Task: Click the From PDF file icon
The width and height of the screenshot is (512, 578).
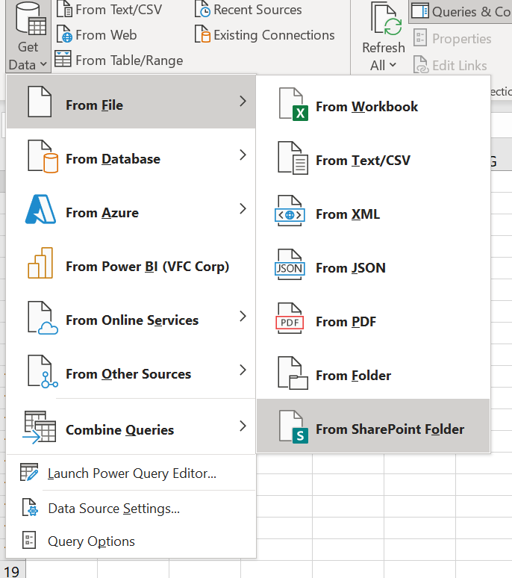Action: 290,318
